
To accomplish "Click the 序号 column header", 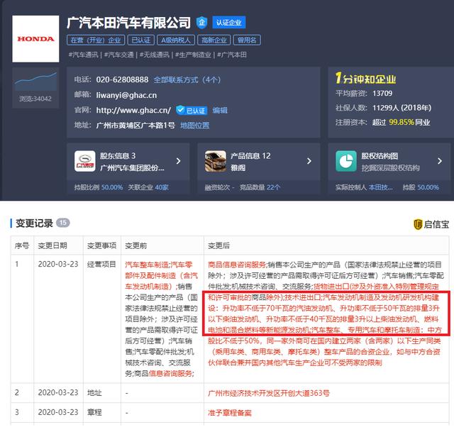I will (22, 245).
